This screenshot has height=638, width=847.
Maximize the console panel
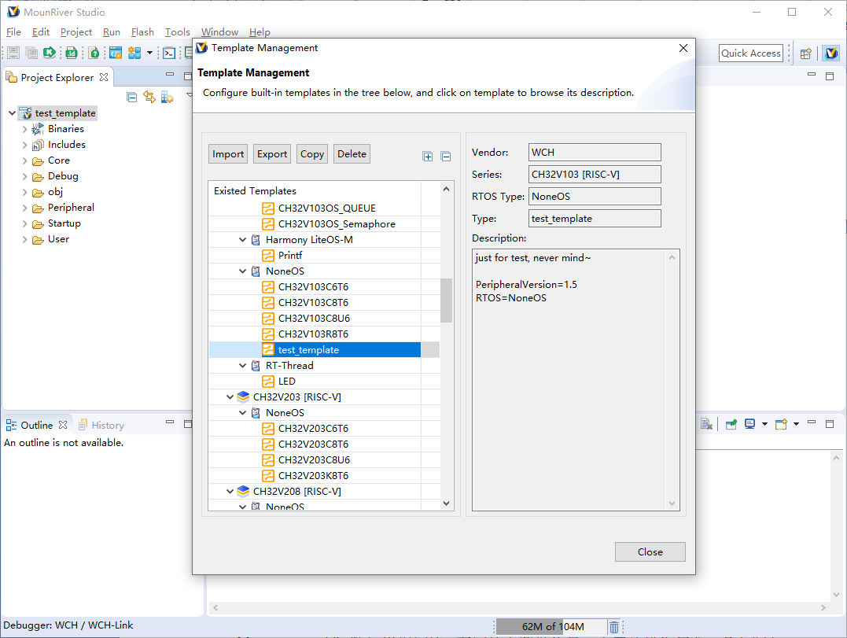click(x=830, y=424)
